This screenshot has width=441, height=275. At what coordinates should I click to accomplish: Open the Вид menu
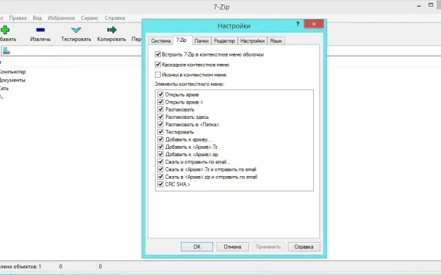point(37,18)
